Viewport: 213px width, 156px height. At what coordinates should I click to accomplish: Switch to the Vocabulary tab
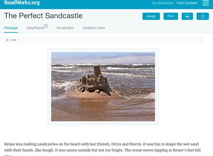pyautogui.click(x=65, y=28)
